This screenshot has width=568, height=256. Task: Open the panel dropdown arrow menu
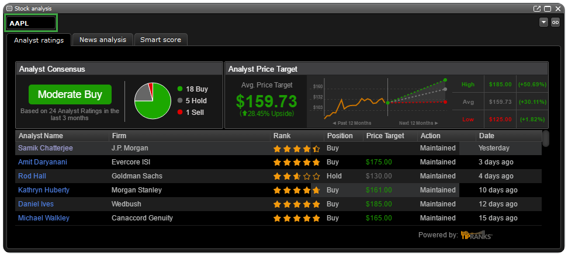[543, 22]
